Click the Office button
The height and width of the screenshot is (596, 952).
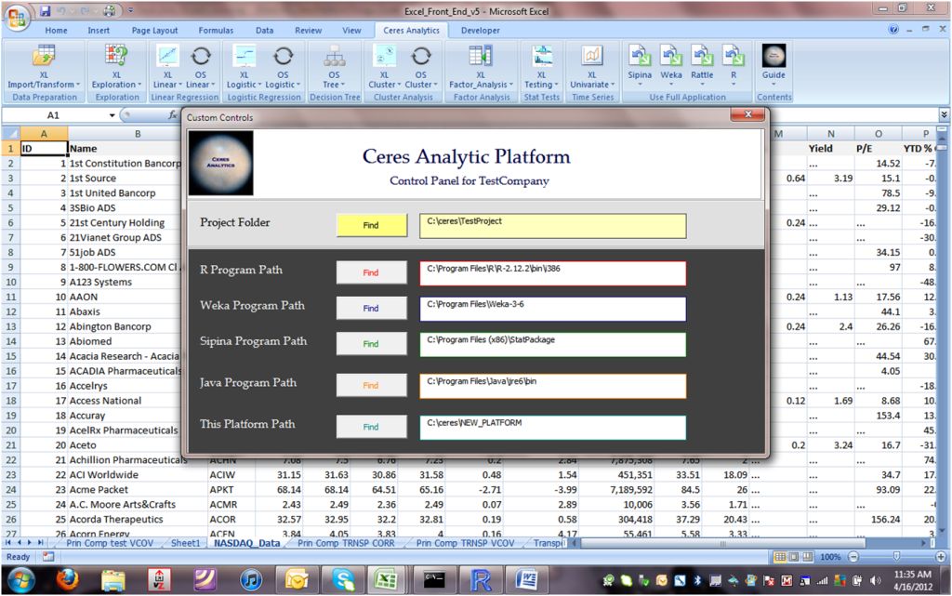(x=17, y=17)
